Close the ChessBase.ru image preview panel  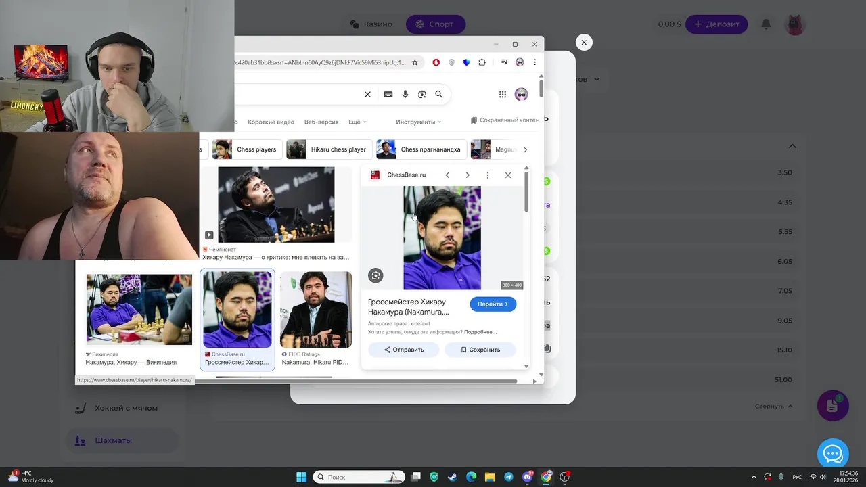pos(508,175)
